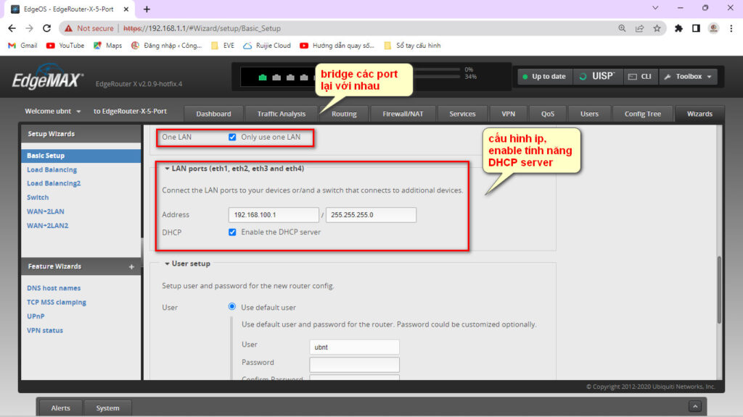Add a feature wizard with plus icon
Image resolution: width=743 pixels, height=417 pixels.
click(131, 266)
